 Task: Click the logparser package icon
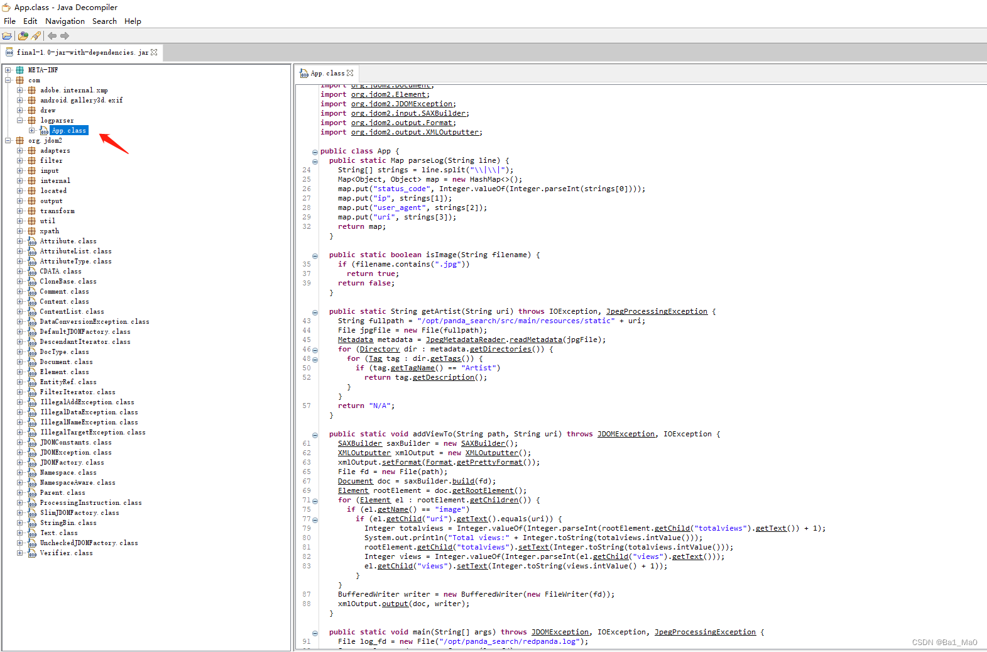pyautogui.click(x=32, y=120)
